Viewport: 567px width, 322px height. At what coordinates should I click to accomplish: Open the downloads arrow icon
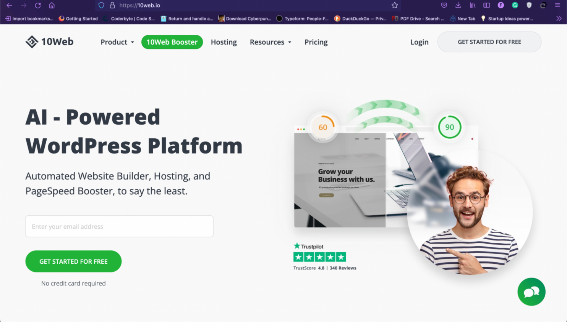pyautogui.click(x=458, y=5)
